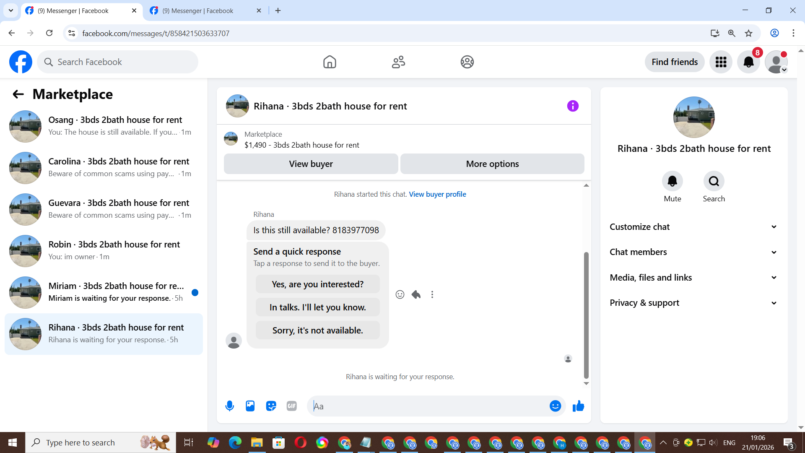The height and width of the screenshot is (453, 805).
Task: Open Facebook notifications bell
Action: coord(748,62)
